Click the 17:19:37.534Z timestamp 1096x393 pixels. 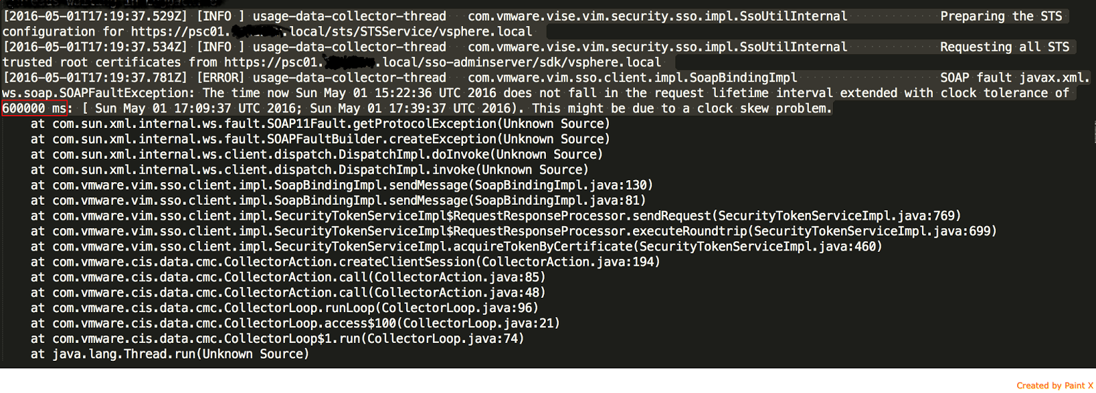pyautogui.click(x=95, y=47)
